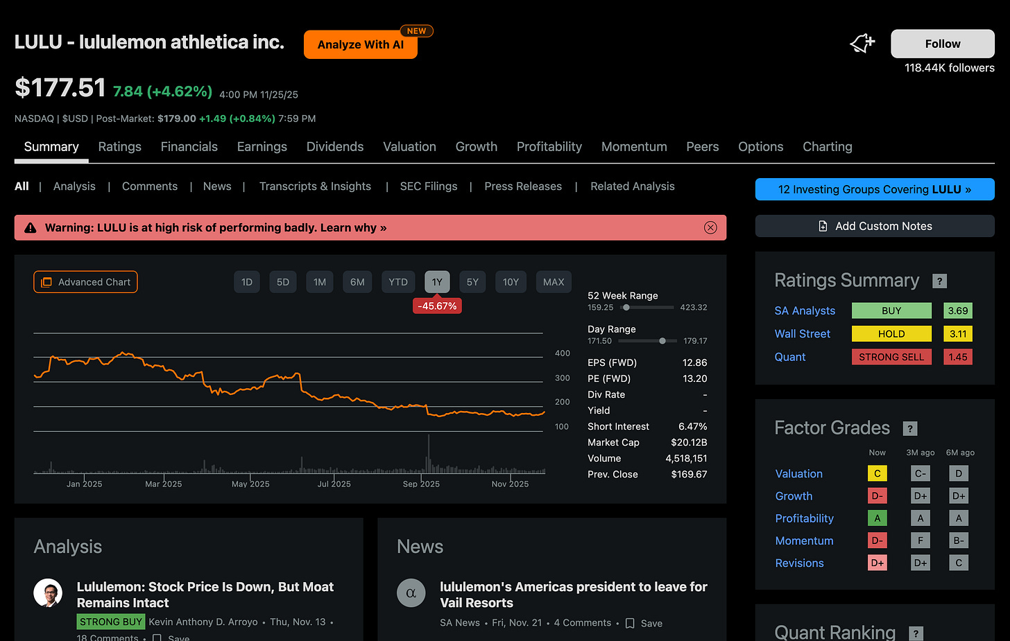Click the current Valuation grade C badge
1010x641 pixels.
coord(878,473)
